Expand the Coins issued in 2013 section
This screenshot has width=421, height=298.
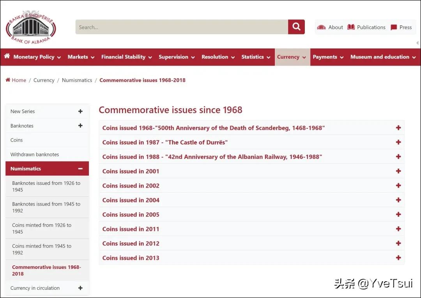[251, 258]
